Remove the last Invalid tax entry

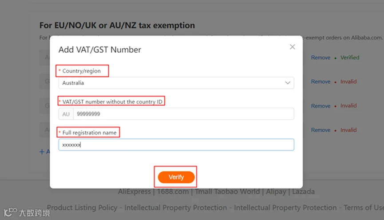tap(321, 130)
